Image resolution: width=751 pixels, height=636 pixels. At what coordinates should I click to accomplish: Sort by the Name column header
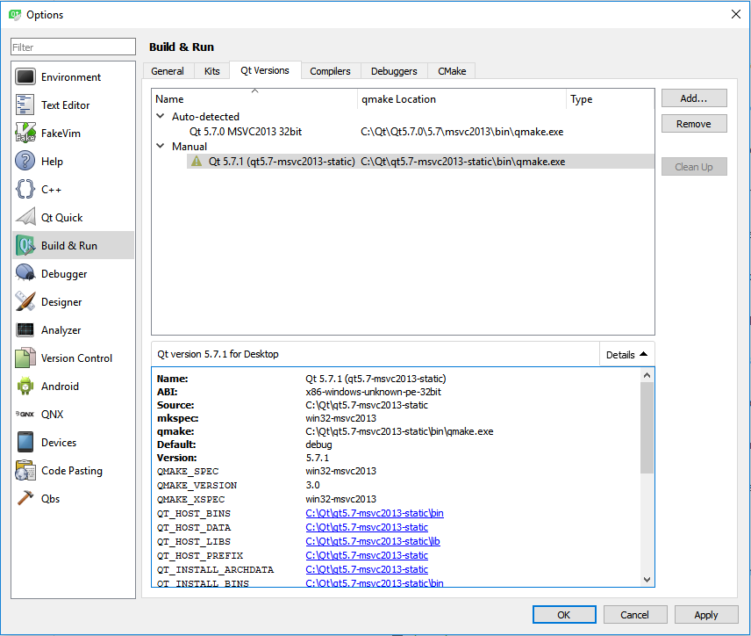click(254, 98)
